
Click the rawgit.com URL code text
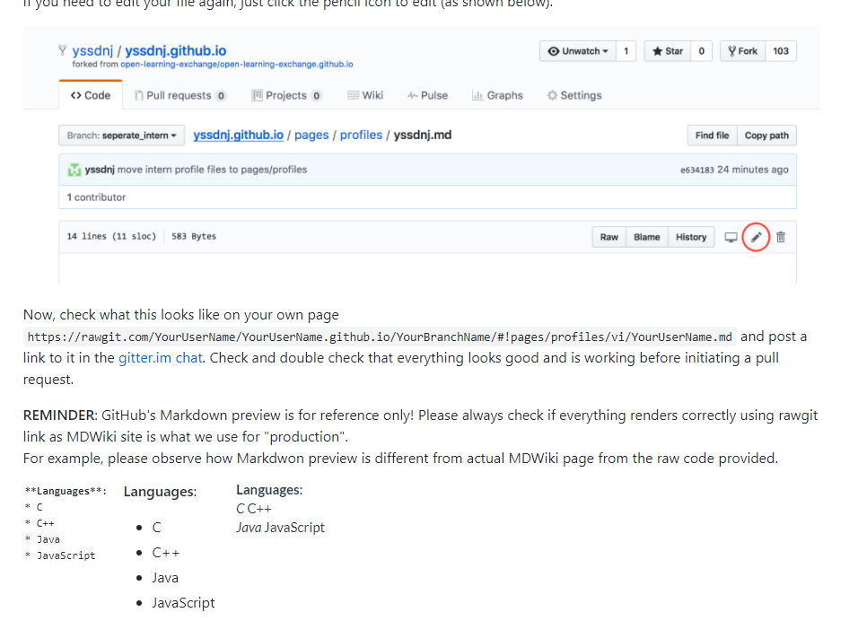[x=380, y=337]
